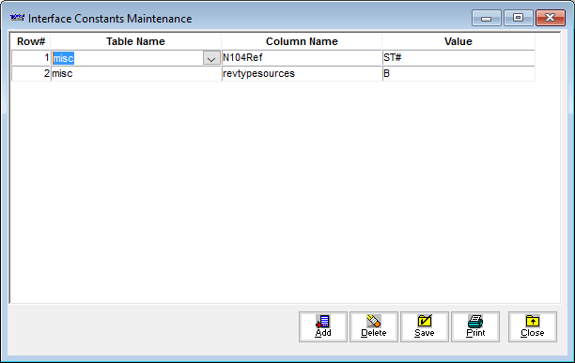Close window using the red X button
Image resolution: width=575 pixels, height=363 pixels.
(550, 18)
